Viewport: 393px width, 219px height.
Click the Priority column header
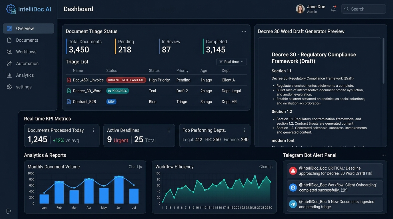[183, 70]
